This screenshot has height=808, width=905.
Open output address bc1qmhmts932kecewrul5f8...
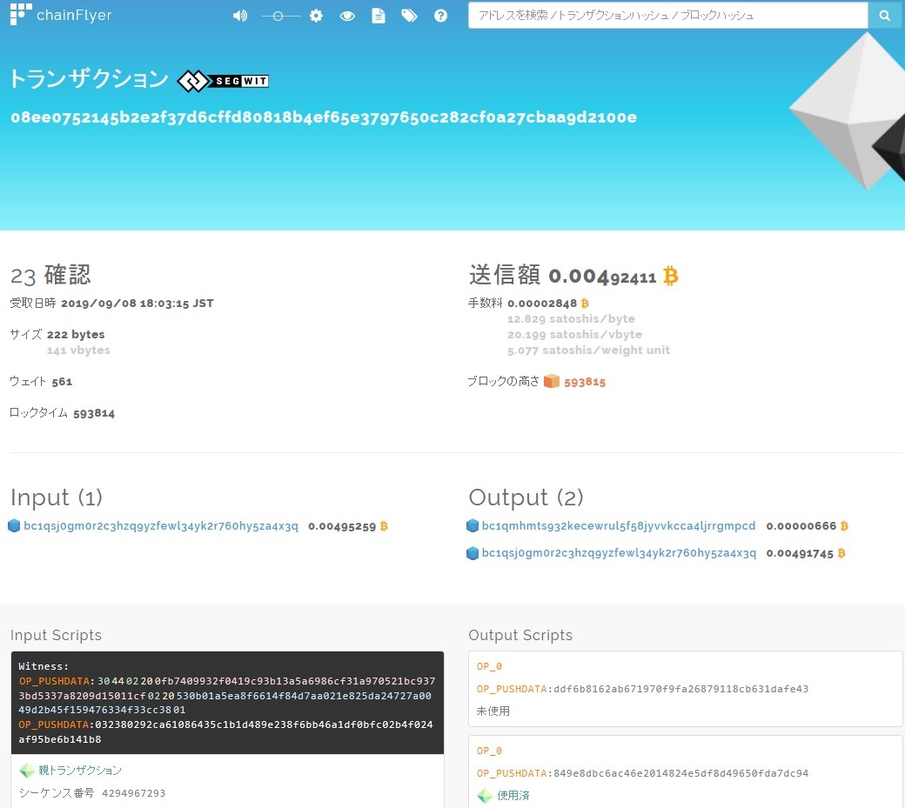618,525
